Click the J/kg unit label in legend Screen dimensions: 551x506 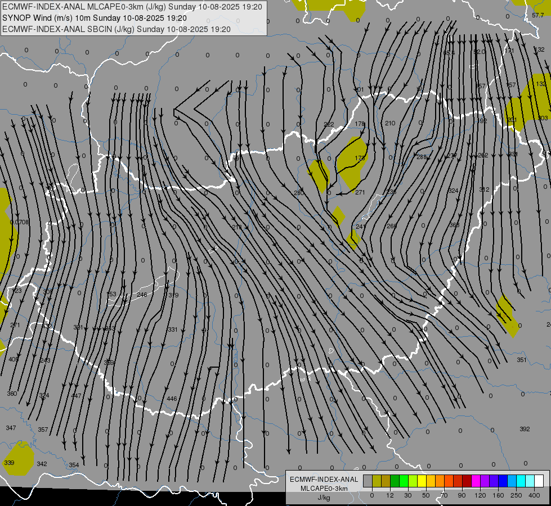(x=324, y=498)
